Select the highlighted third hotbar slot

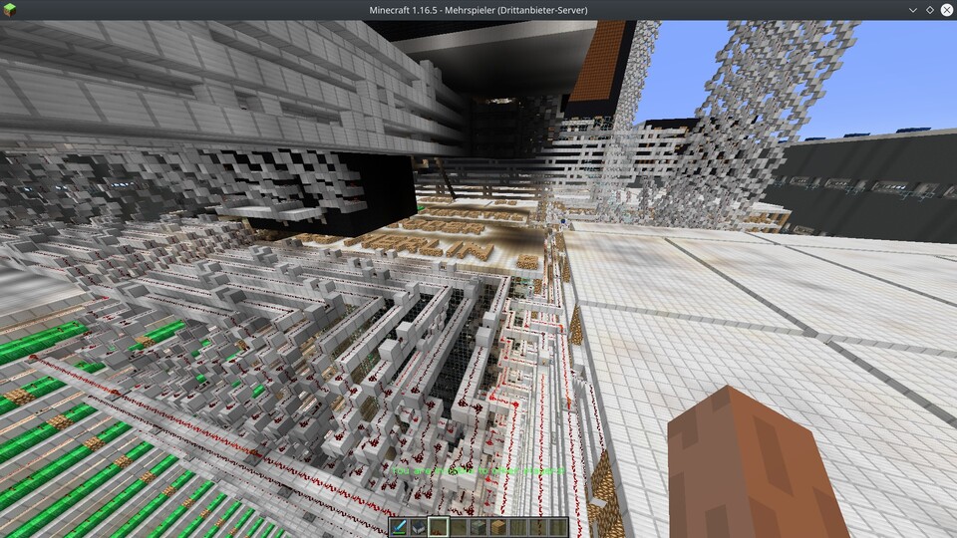click(439, 527)
